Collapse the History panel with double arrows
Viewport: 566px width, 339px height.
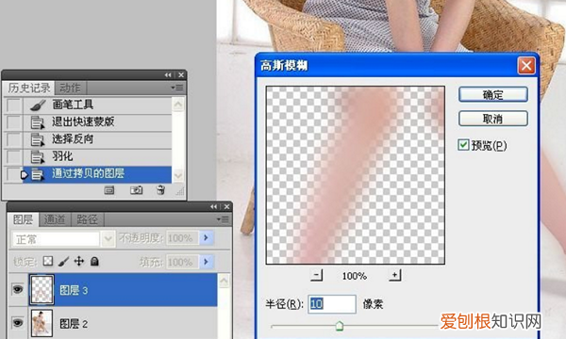point(168,75)
